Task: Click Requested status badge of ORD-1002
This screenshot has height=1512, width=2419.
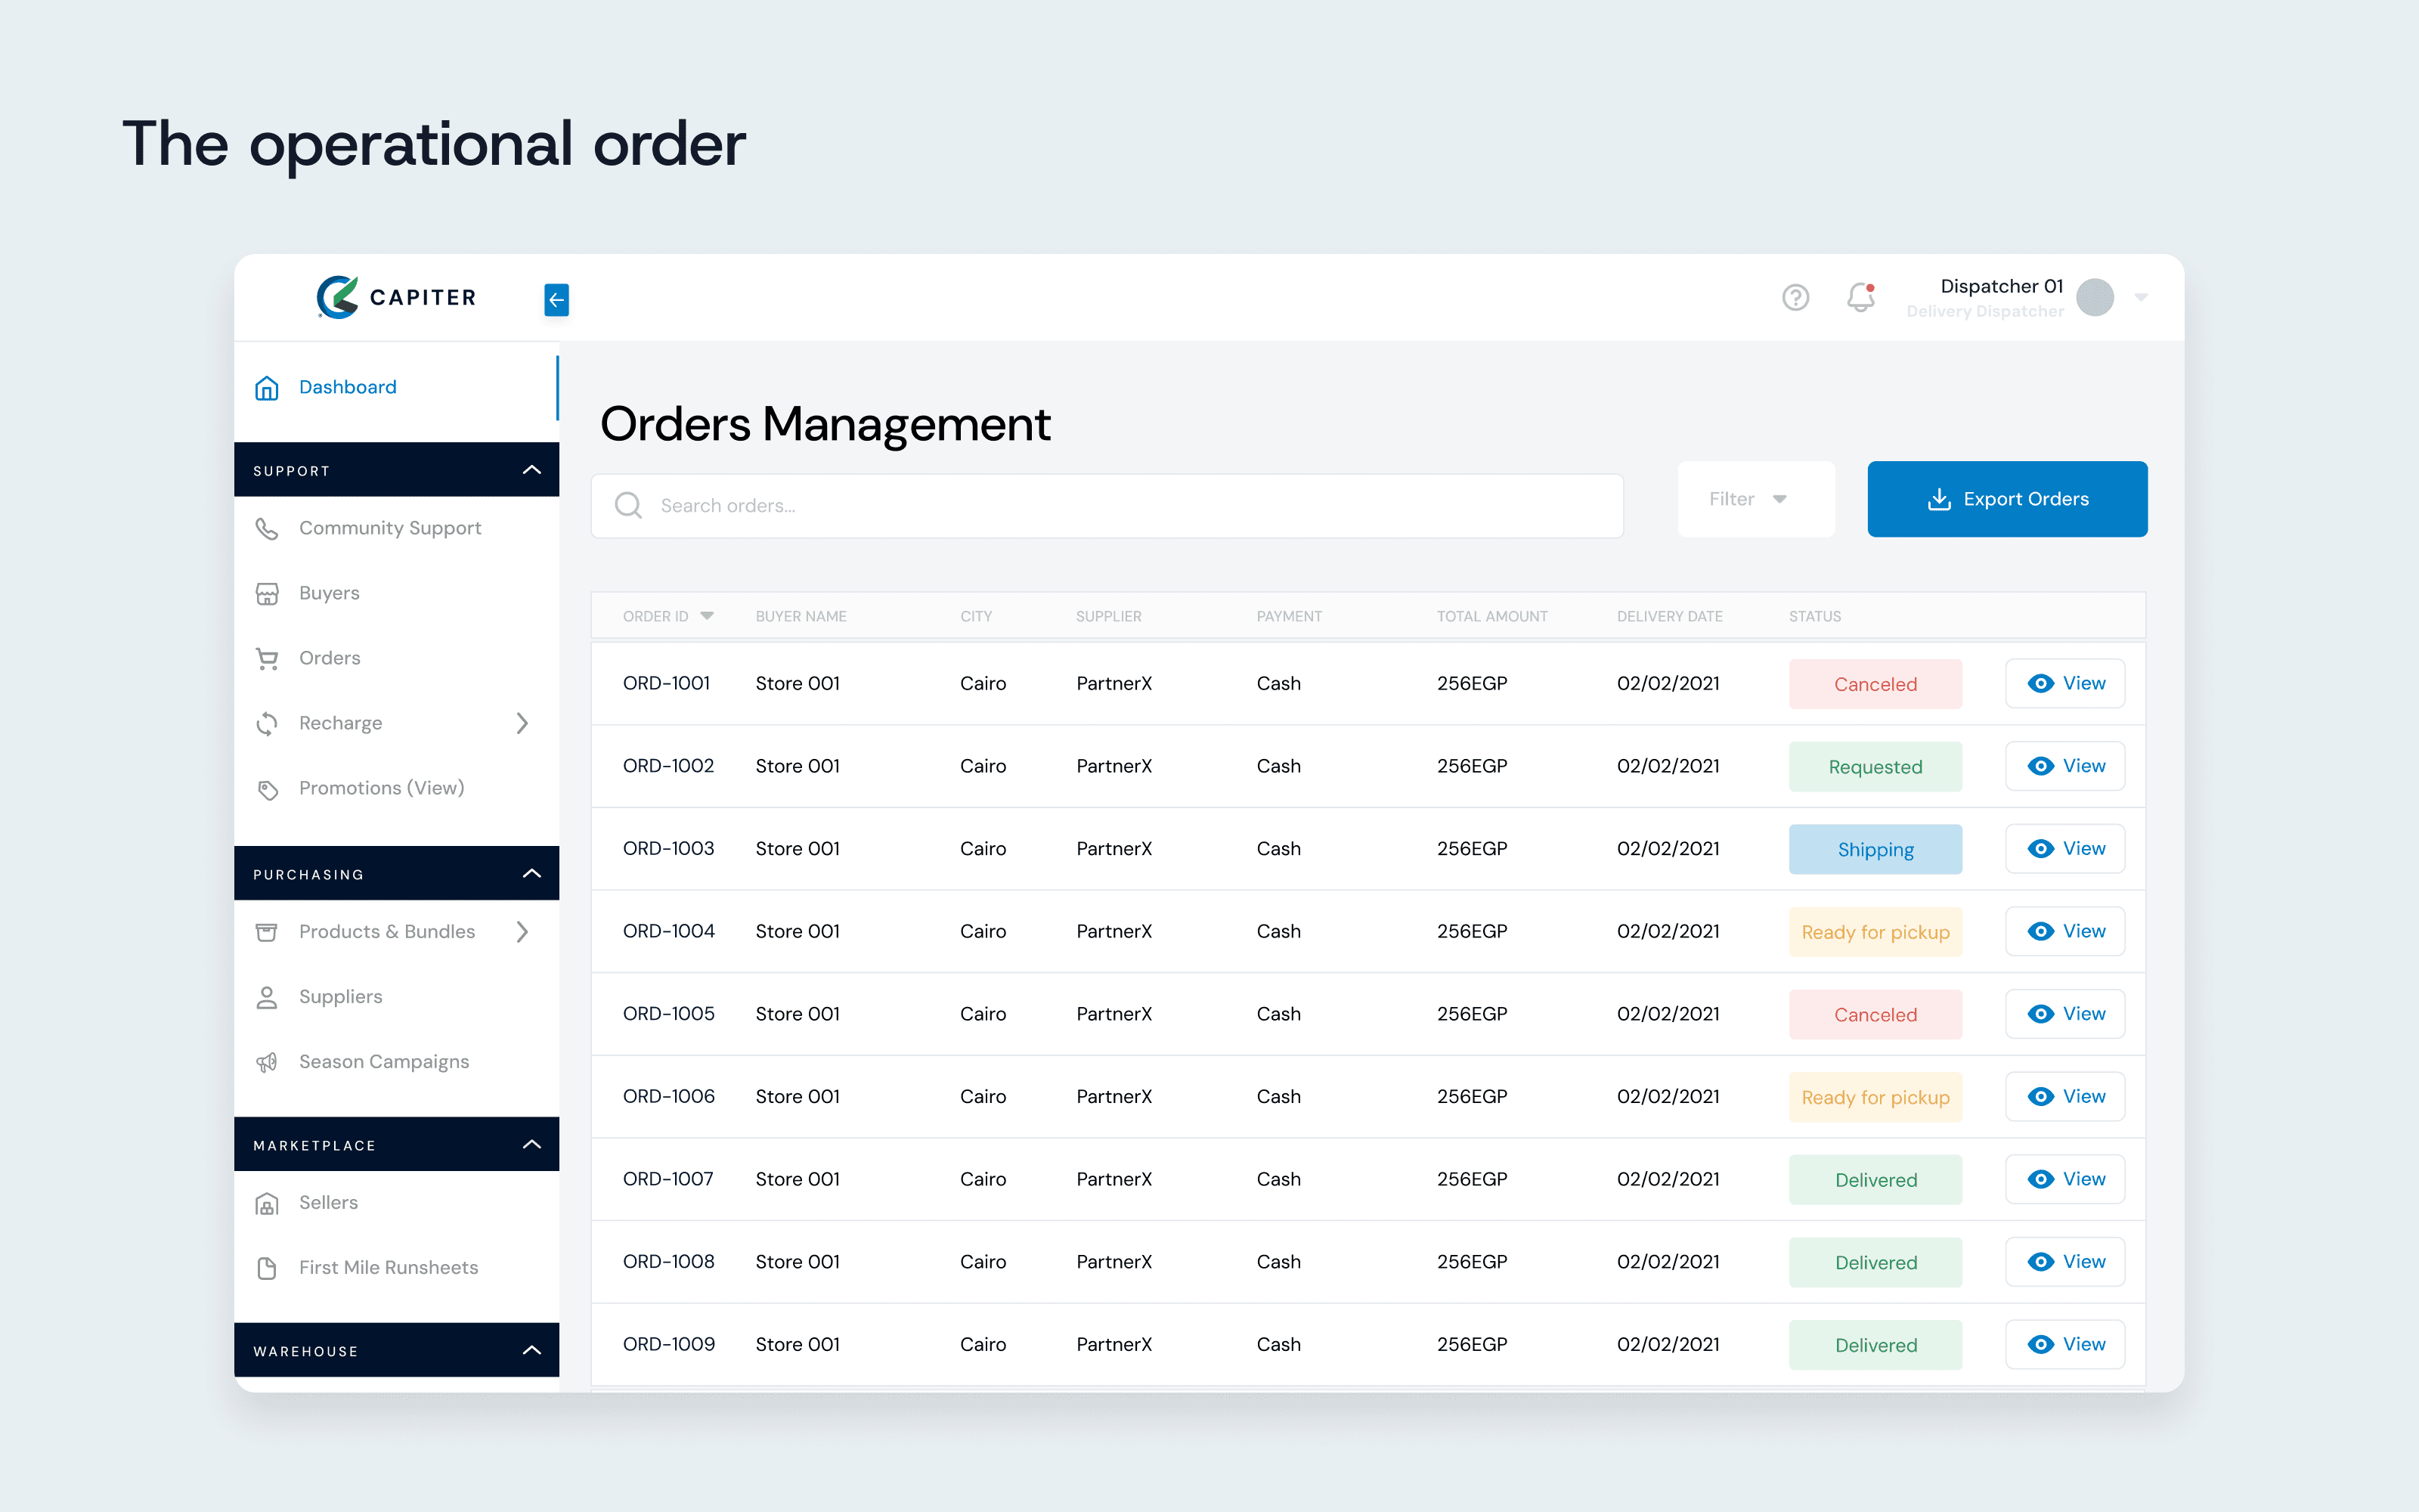Action: point(1875,767)
